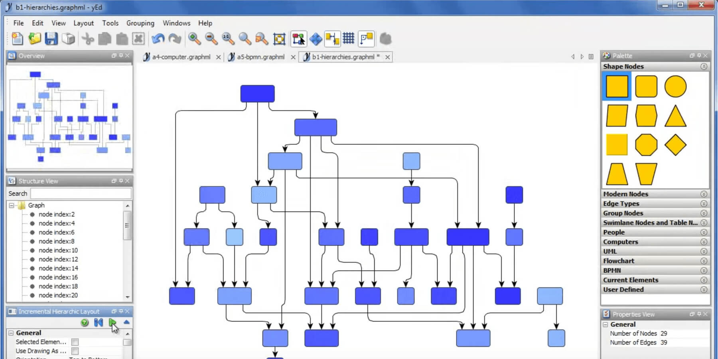Viewport: 718px width, 359px height.
Task: Run the Incremental Hierarchic Layout play button
Action: pos(112,323)
